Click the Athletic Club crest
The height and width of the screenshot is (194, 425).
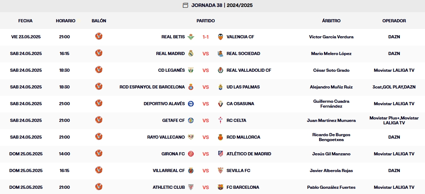coord(191,187)
